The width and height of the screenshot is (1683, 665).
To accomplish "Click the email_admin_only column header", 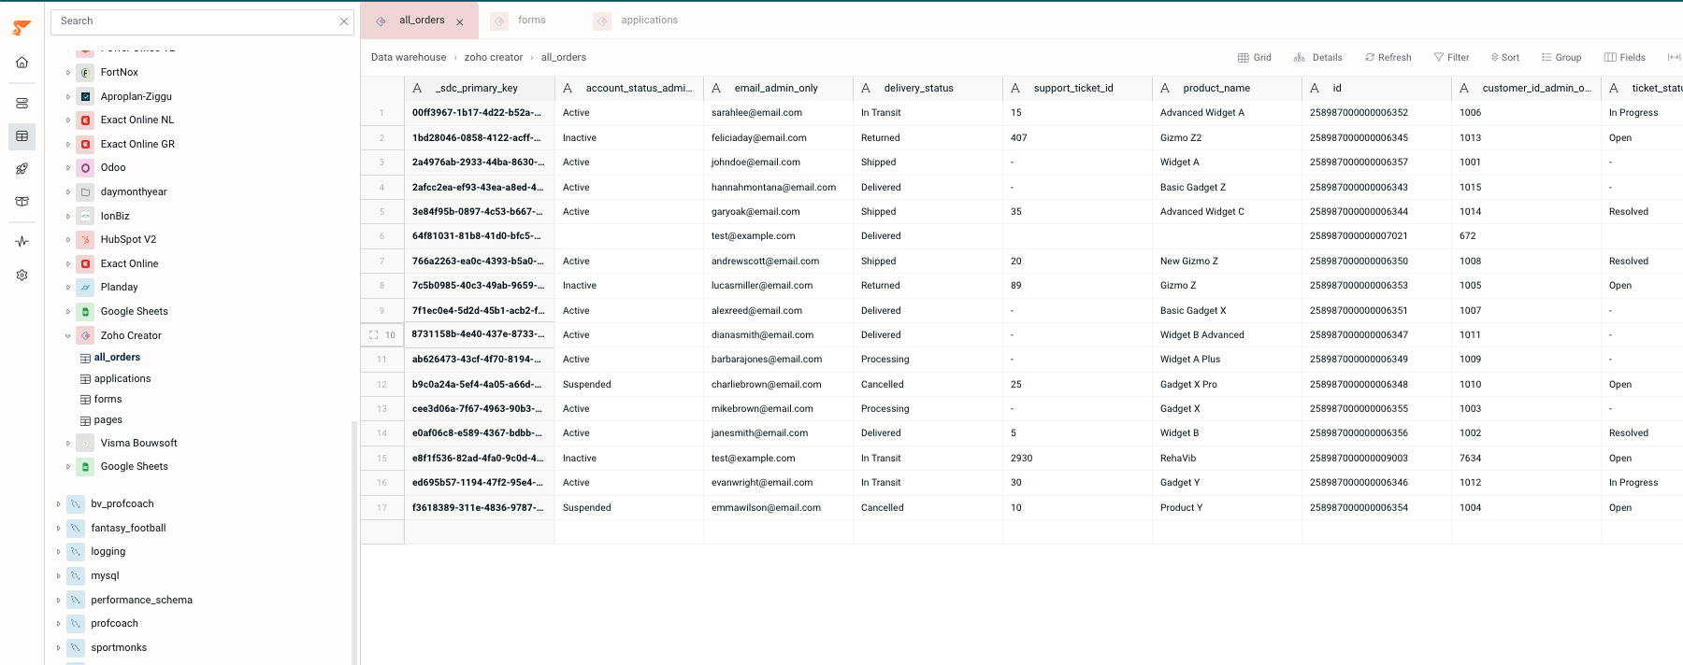I will [778, 88].
